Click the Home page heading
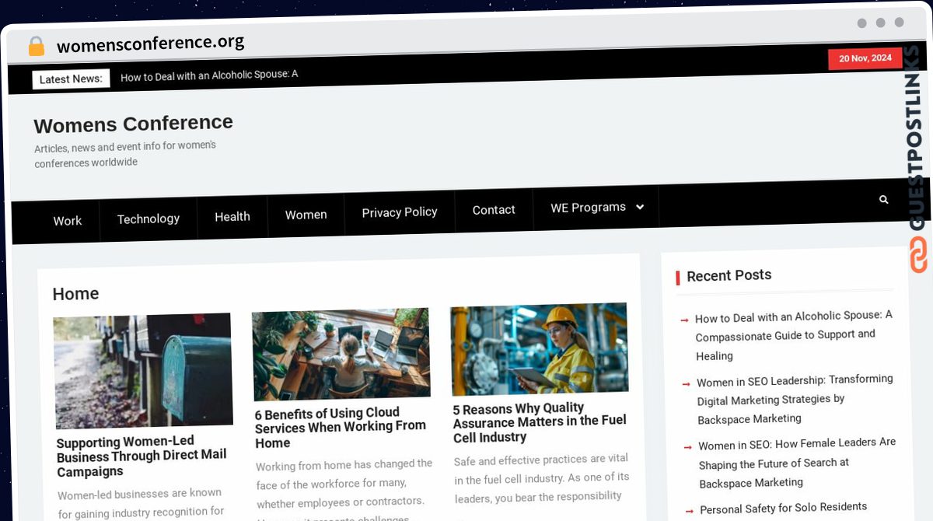This screenshot has height=521, width=933. tap(75, 294)
